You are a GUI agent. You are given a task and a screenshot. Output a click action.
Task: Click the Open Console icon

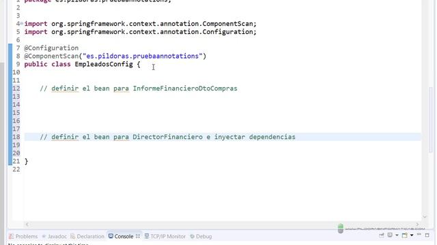(x=405, y=235)
